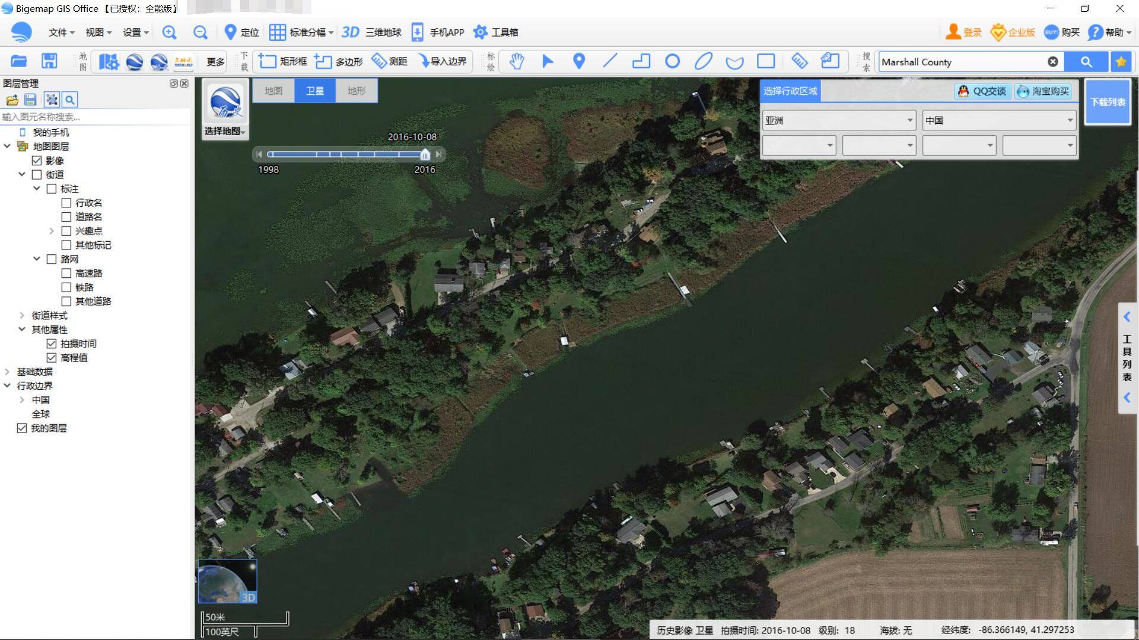Image resolution: width=1139 pixels, height=640 pixels.
Task: Open the 3D 三维地球 view
Action: coord(371,33)
